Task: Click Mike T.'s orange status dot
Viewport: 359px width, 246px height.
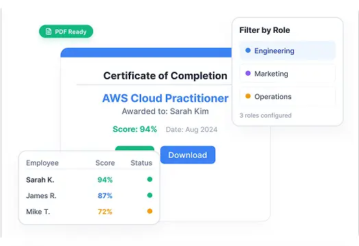Action: [x=150, y=211]
